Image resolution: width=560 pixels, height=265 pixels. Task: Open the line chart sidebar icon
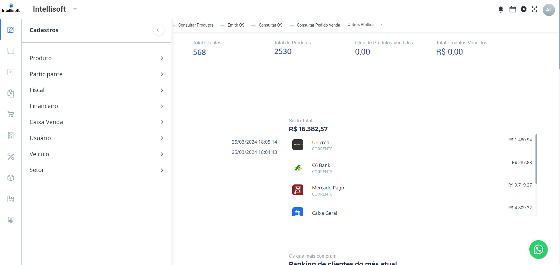(x=11, y=199)
